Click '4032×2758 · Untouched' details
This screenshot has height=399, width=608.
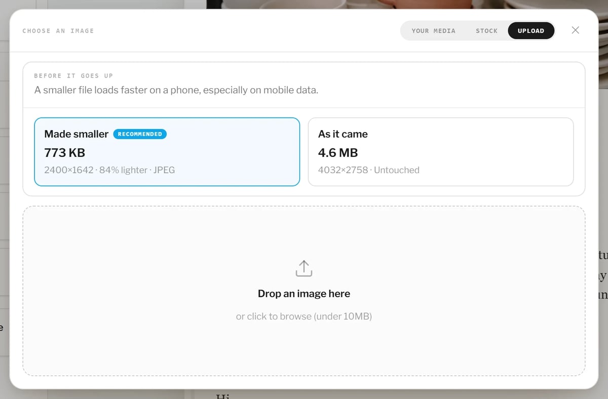(369, 170)
